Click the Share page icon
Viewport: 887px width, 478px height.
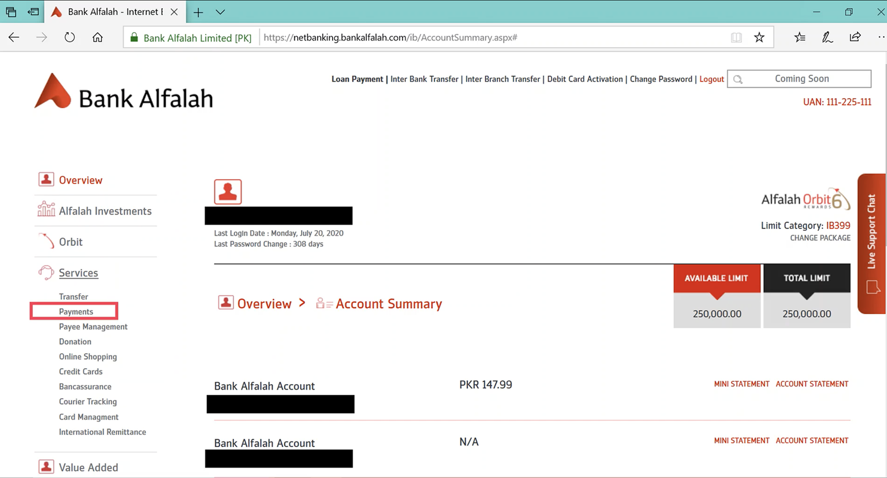point(855,37)
